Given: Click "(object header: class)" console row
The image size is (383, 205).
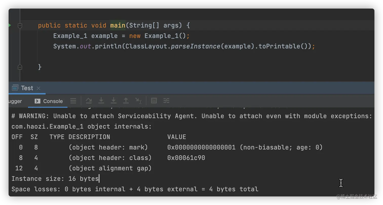Looking at the screenshot, I should 110,158.
